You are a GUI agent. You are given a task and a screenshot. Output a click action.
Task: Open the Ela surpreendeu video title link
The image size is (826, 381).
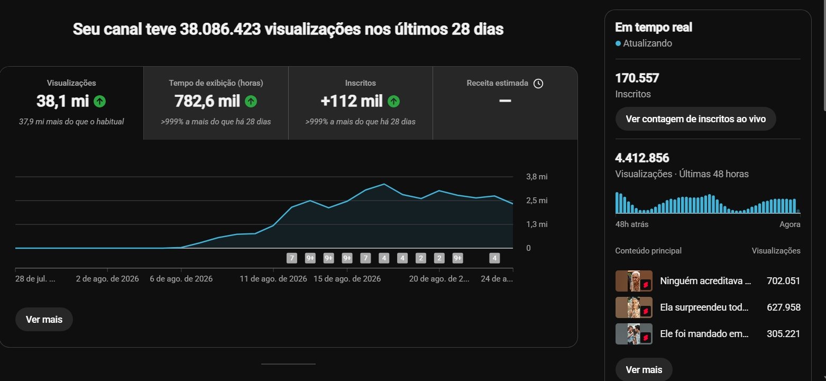pyautogui.click(x=705, y=307)
